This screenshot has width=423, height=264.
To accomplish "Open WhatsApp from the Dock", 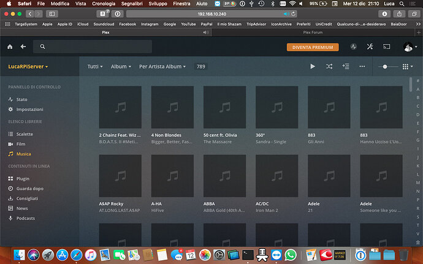I will 291,255.
